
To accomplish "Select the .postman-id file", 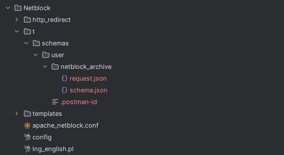I will (x=79, y=102).
